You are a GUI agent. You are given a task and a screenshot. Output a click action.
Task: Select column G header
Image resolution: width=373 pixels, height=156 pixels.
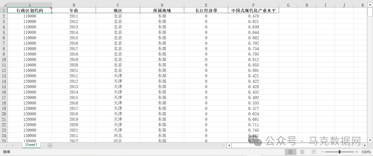288,5
